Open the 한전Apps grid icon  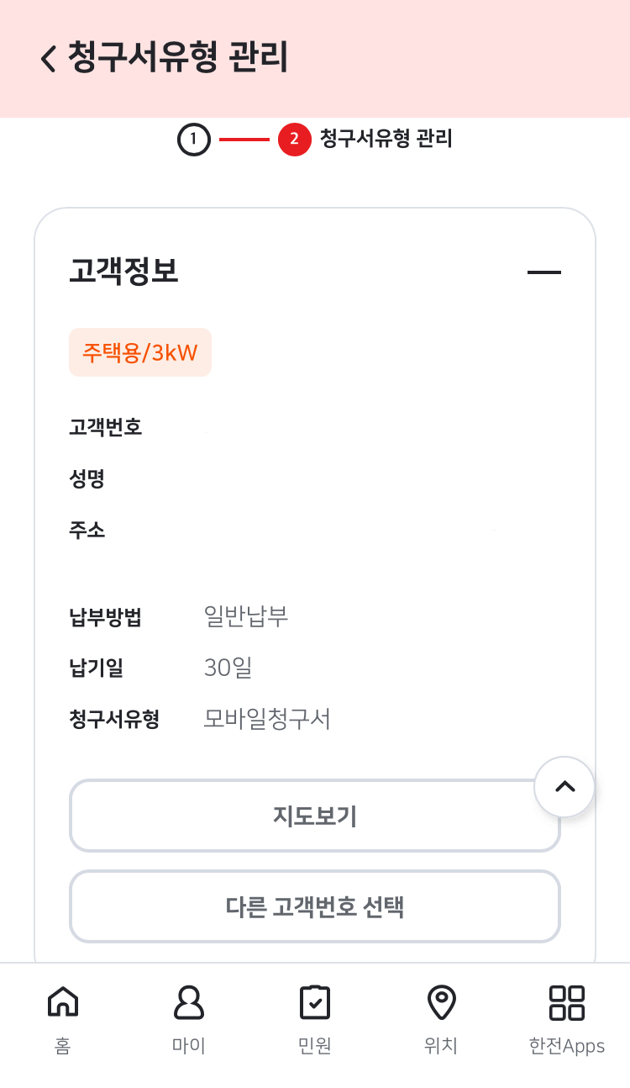pyautogui.click(x=567, y=1002)
